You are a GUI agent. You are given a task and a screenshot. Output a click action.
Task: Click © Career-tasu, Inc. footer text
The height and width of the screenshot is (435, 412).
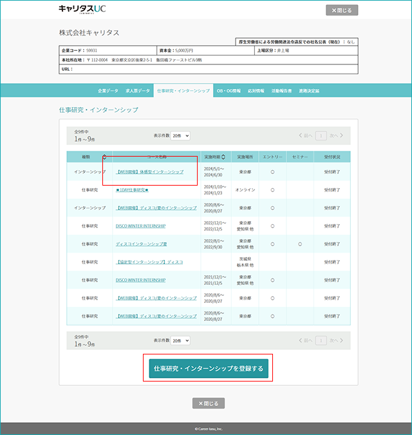point(209,429)
